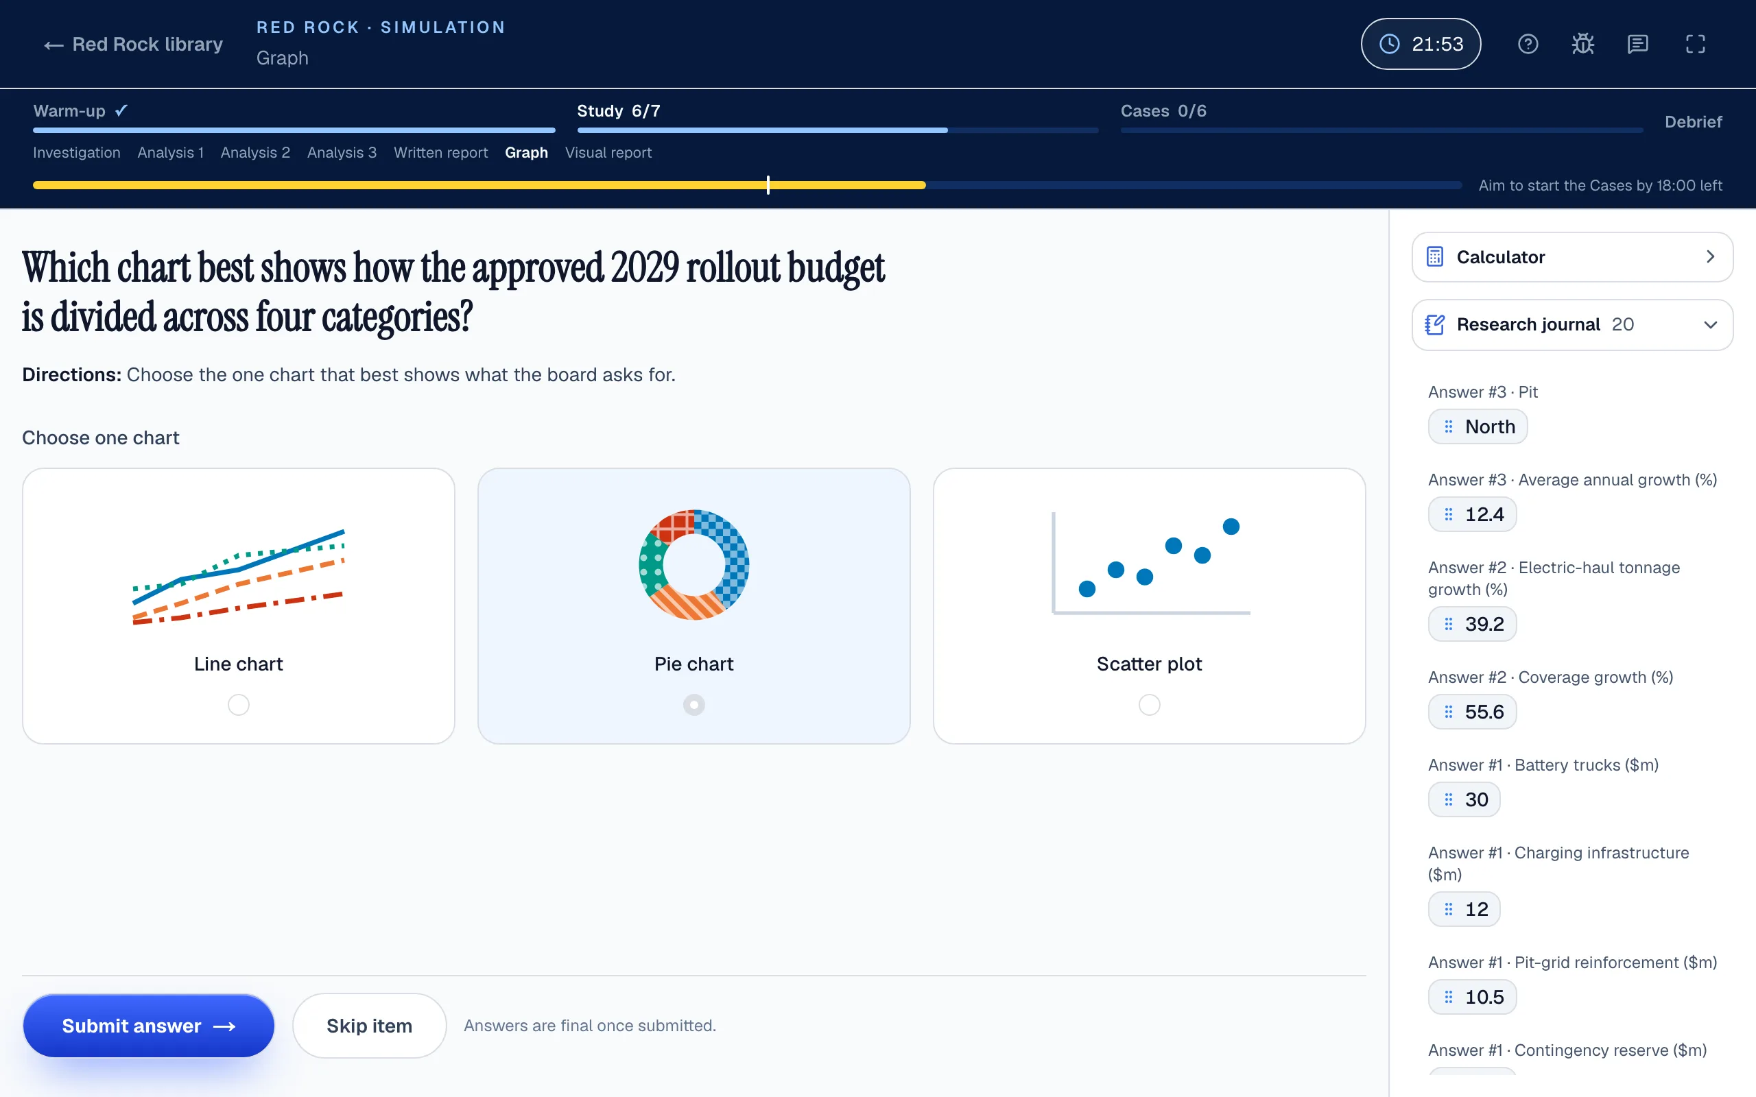Click the Study 6/7 progress bar

point(838,130)
